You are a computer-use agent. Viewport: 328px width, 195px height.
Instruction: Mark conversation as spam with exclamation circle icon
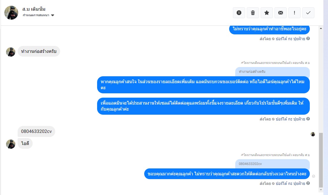click(239, 13)
